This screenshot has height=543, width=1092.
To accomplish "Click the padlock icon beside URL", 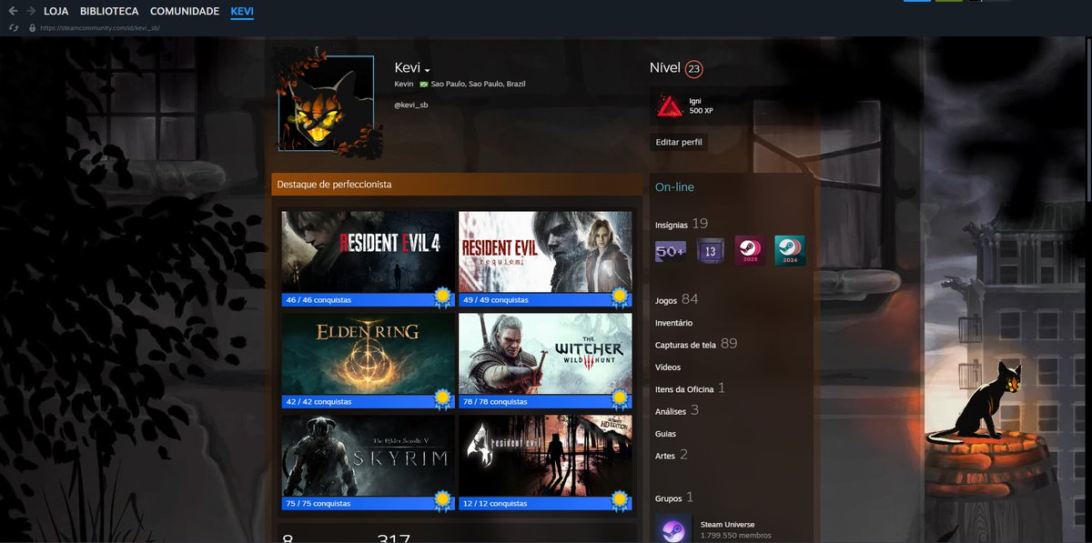I will coord(33,28).
